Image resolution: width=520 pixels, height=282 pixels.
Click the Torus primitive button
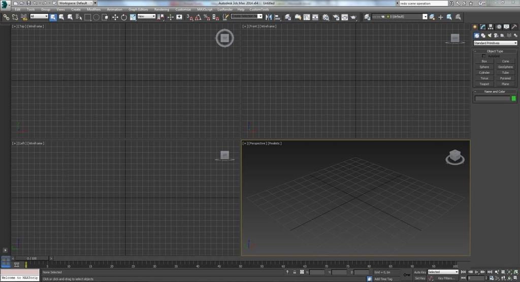484,78
